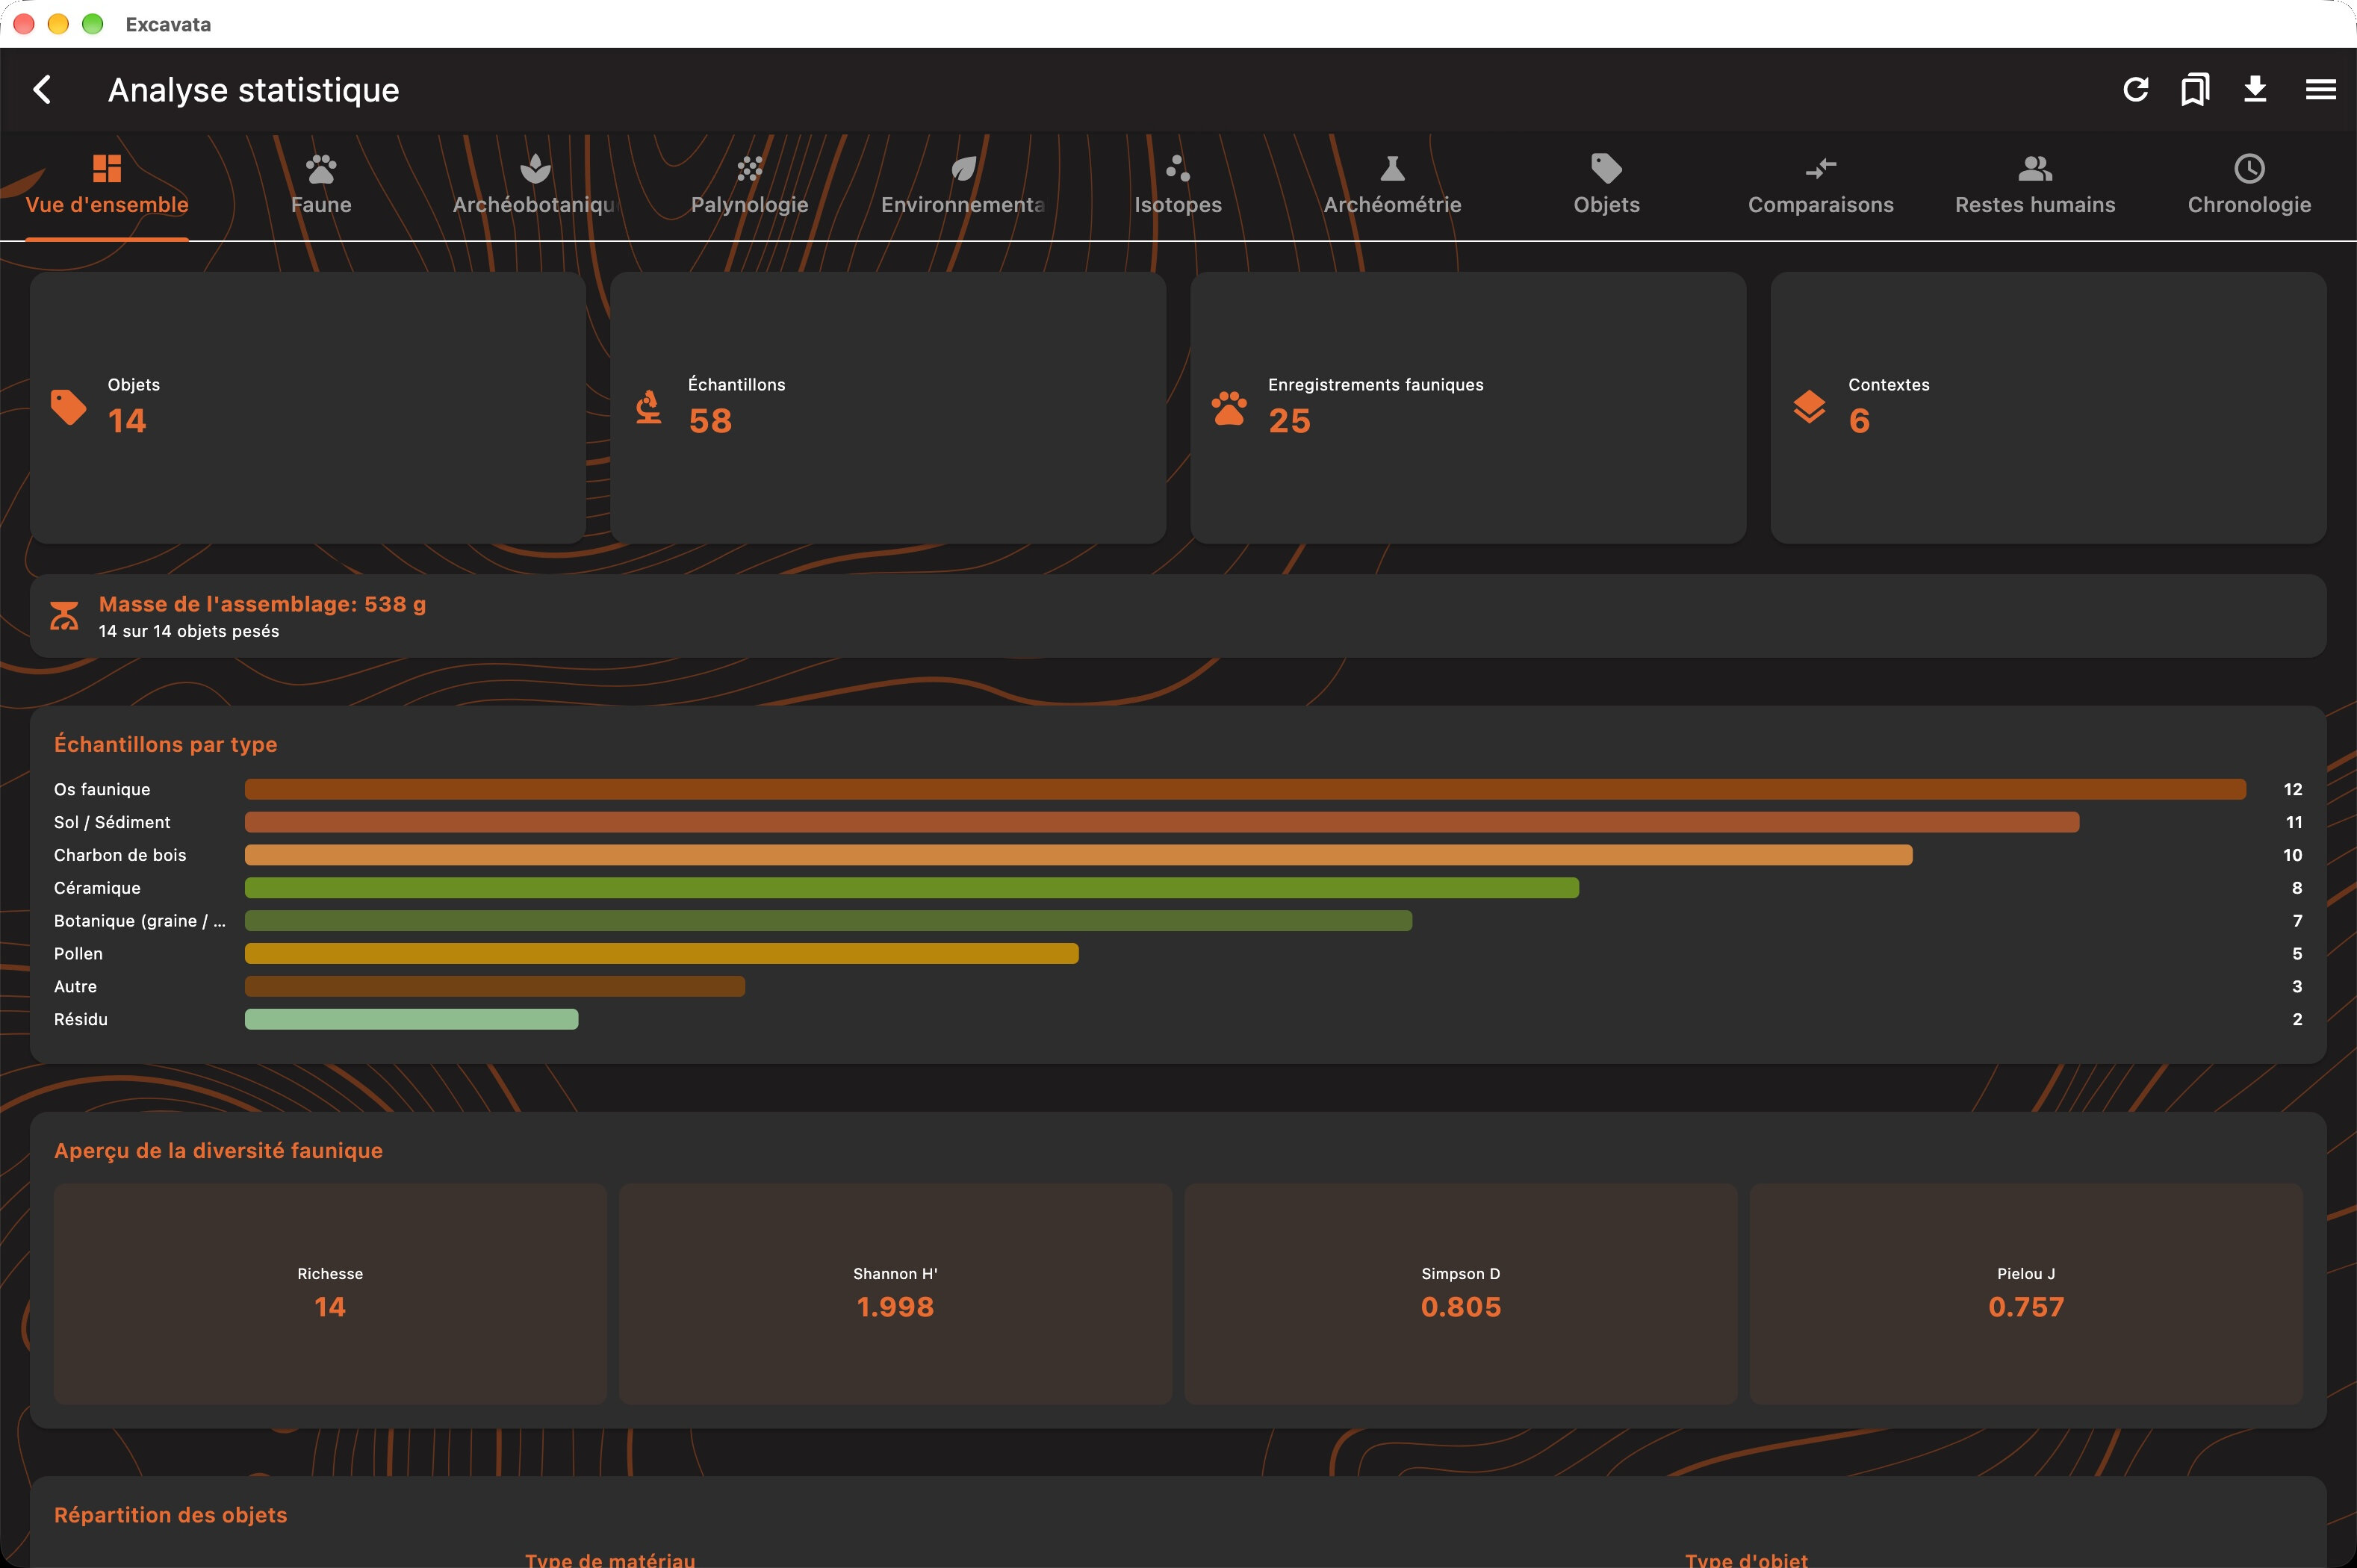Click the Archéométrie flask icon
This screenshot has height=1568, width=2357.
tap(1392, 168)
